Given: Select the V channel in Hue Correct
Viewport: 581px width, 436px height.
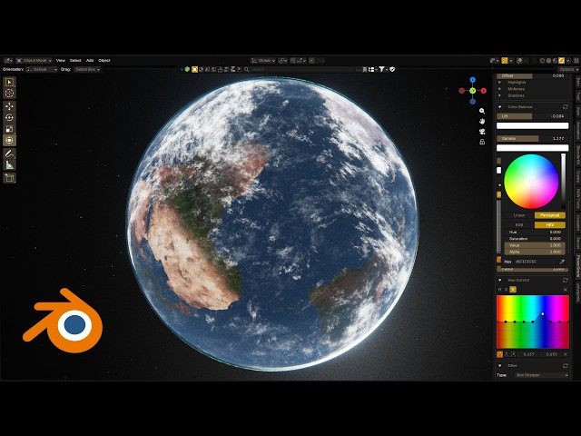Looking at the screenshot, I should 513,289.
